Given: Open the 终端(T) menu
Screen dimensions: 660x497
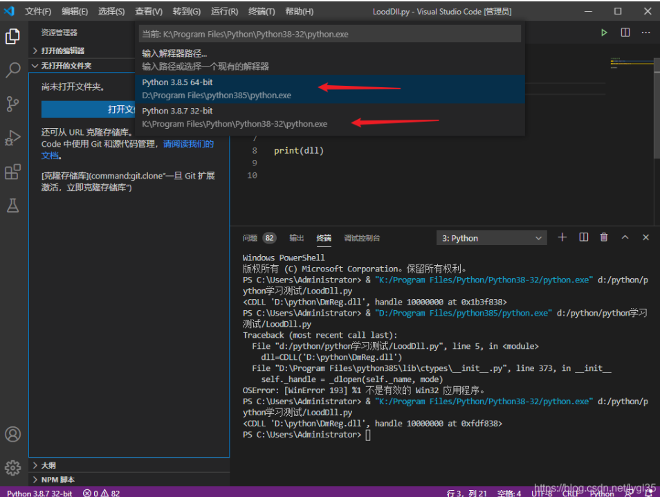Looking at the screenshot, I should point(262,11).
